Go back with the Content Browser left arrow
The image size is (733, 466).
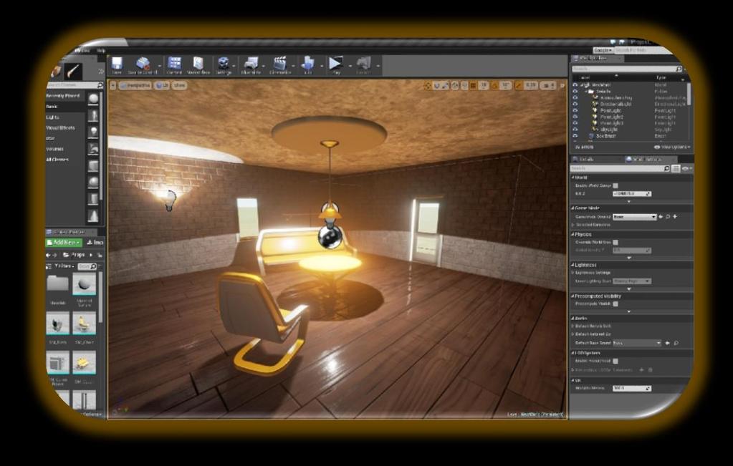click(48, 255)
